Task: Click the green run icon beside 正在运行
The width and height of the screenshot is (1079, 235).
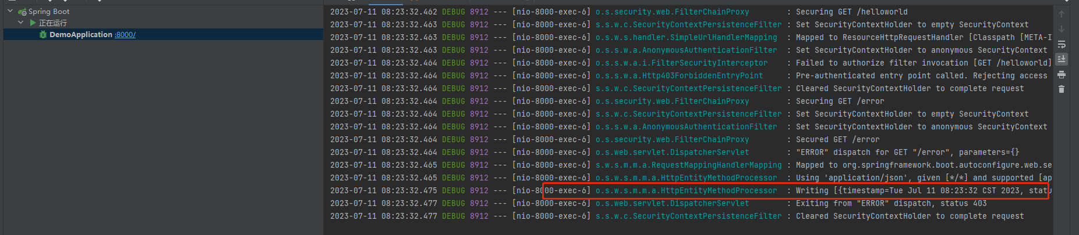Action: tap(33, 23)
